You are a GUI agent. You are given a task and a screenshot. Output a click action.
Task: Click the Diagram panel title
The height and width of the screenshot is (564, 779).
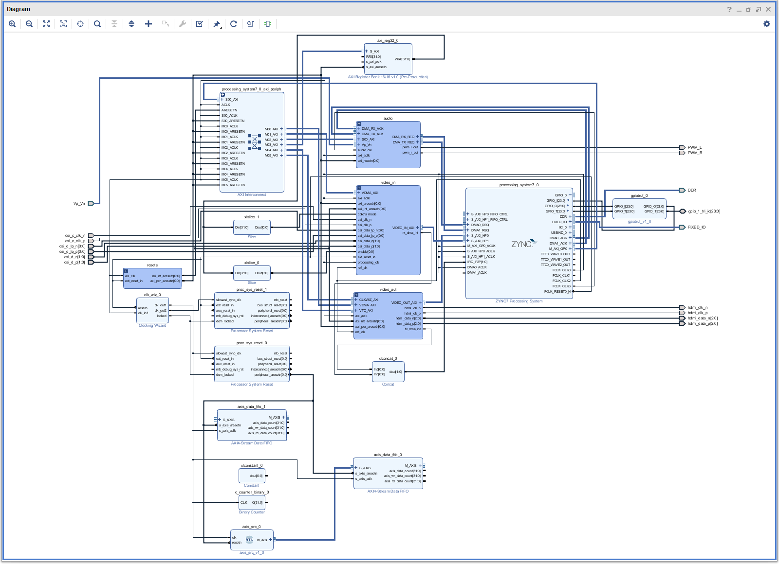(x=19, y=9)
